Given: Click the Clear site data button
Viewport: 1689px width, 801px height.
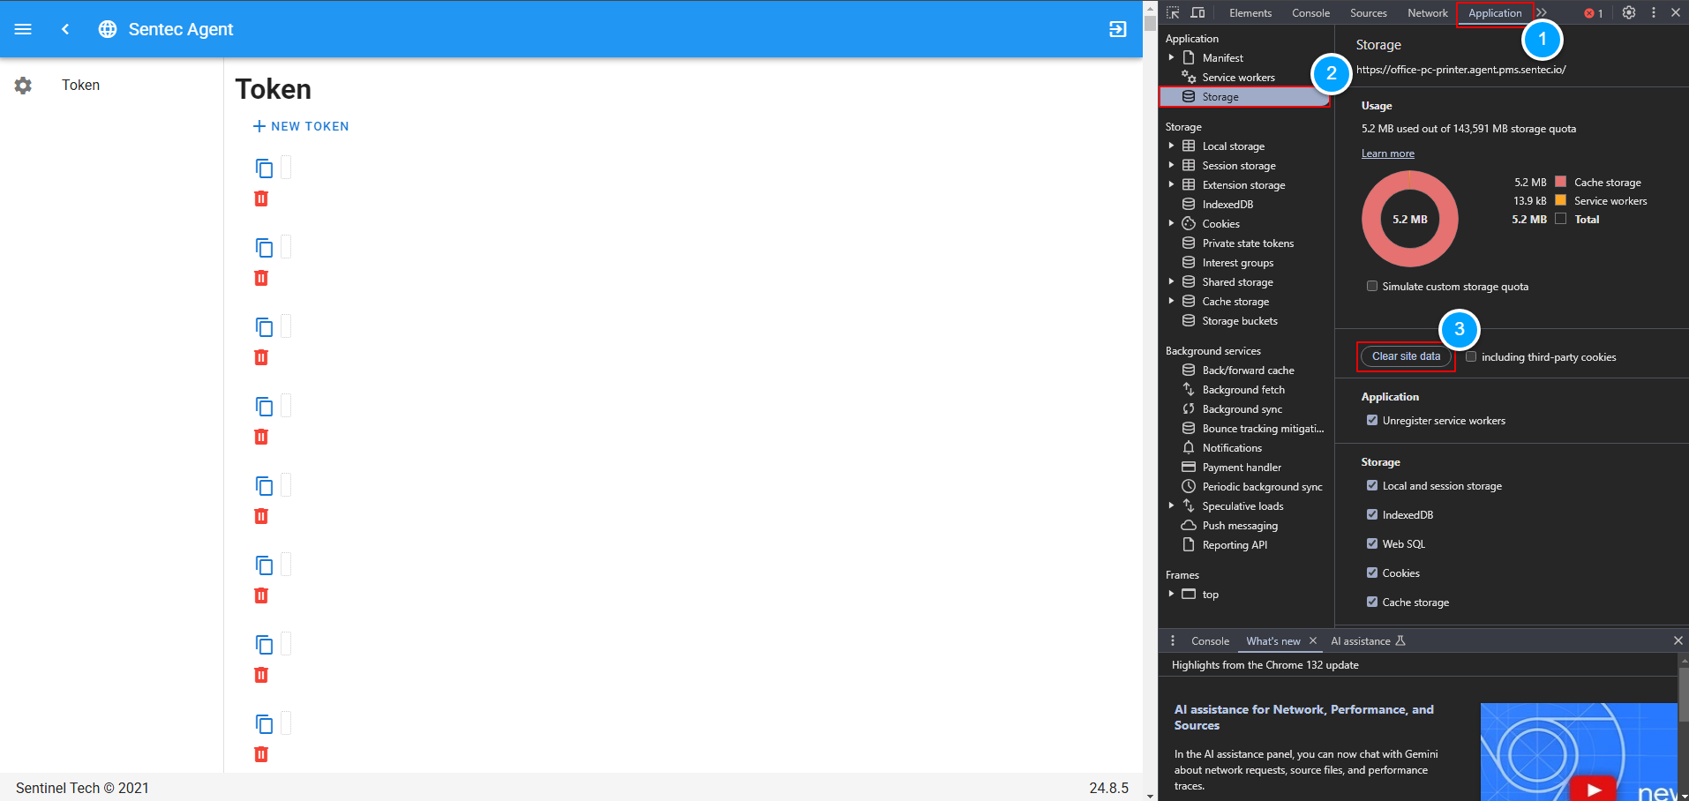Looking at the screenshot, I should pyautogui.click(x=1406, y=356).
